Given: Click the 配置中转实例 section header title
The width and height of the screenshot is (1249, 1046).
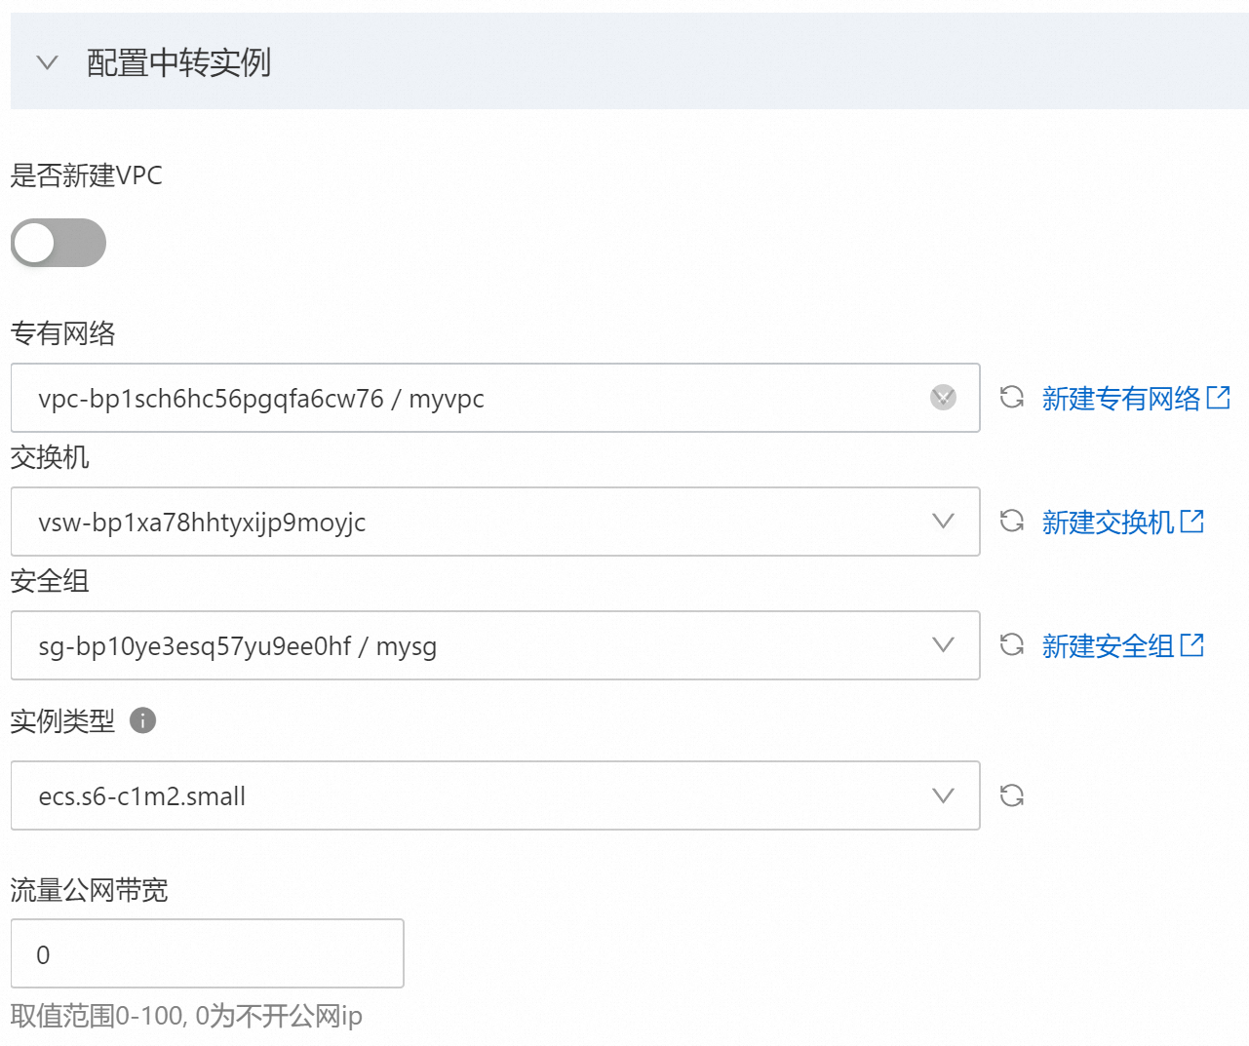Looking at the screenshot, I should pos(178,63).
